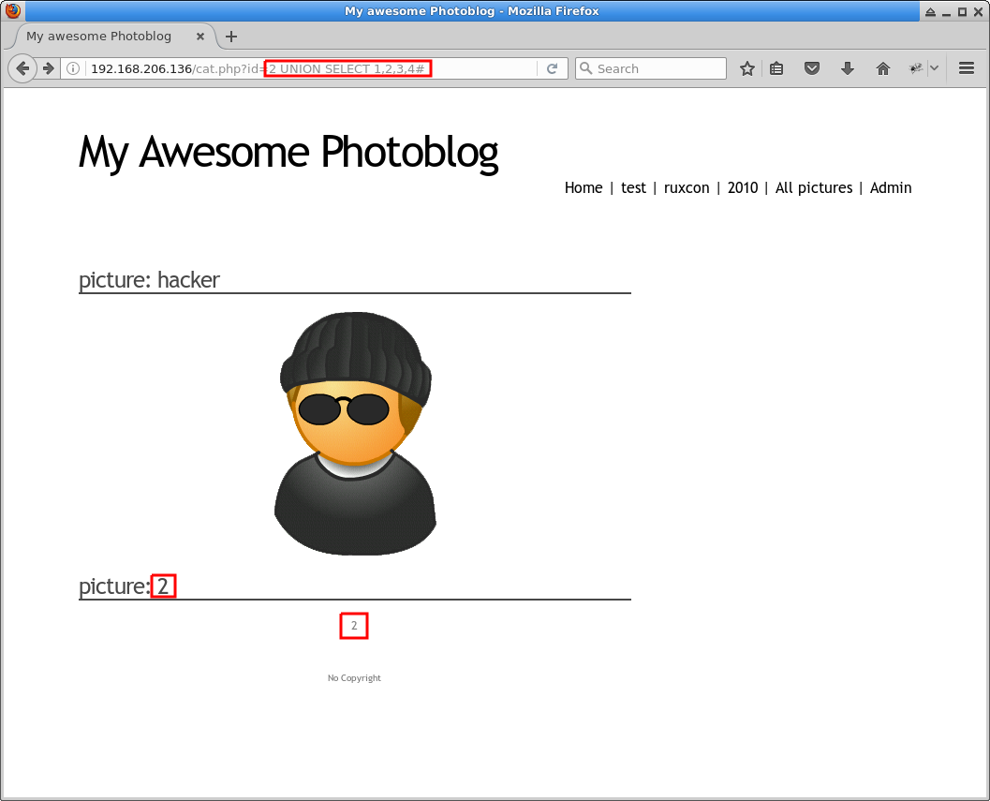Open the All pictures link
Image resolution: width=990 pixels, height=801 pixels.
point(813,187)
